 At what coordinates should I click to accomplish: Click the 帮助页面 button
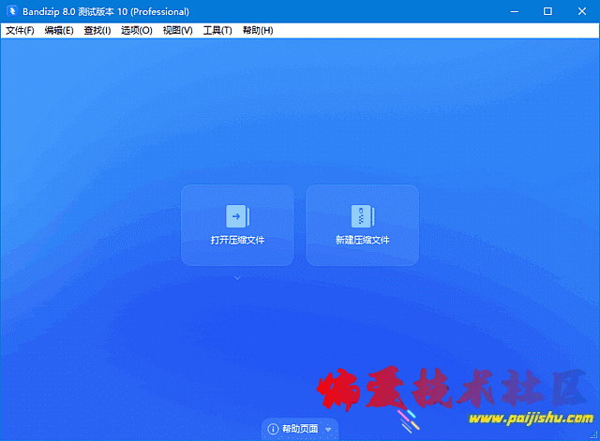click(x=300, y=429)
